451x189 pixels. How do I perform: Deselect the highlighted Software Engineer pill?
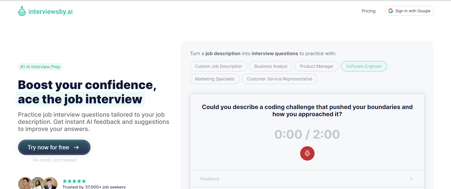click(x=364, y=66)
